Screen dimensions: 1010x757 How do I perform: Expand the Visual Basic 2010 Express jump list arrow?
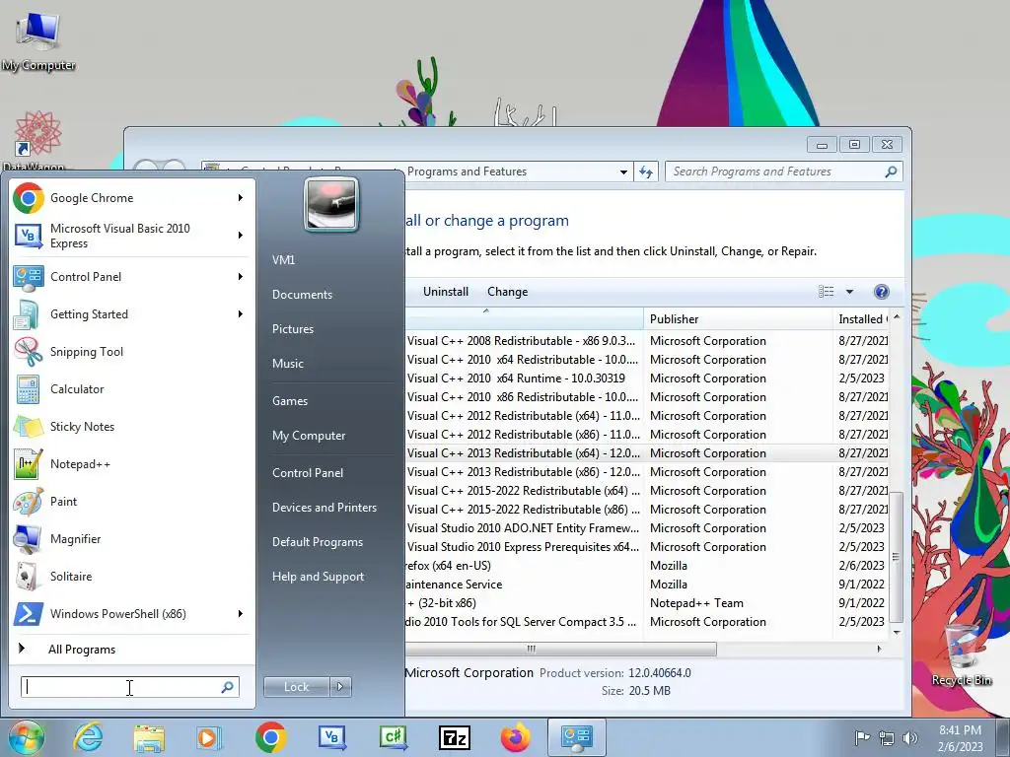pyautogui.click(x=241, y=235)
